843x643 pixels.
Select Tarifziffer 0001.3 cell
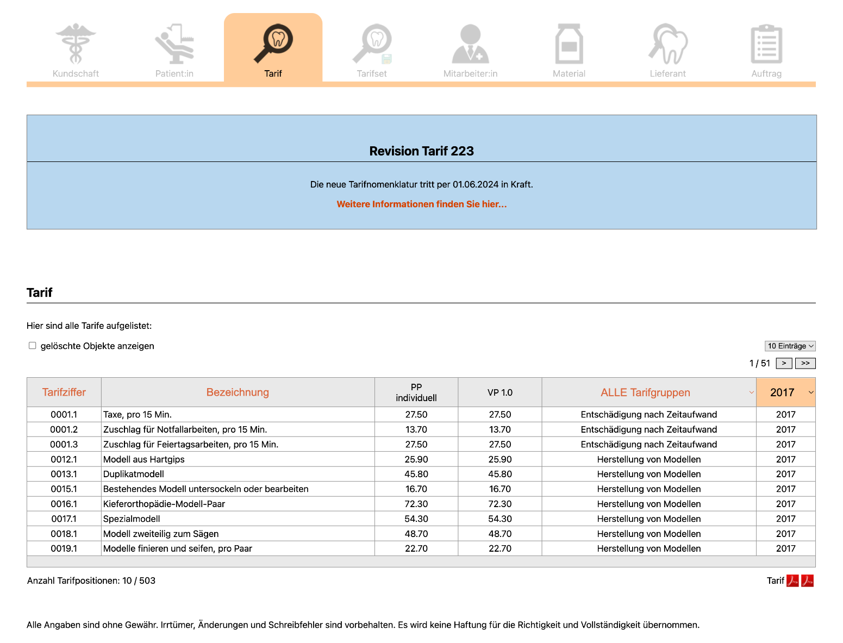[64, 445]
